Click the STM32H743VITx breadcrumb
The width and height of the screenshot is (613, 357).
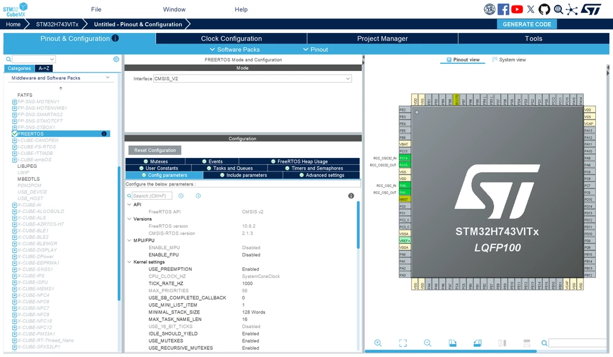coord(57,24)
